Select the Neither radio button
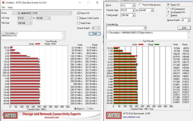Viewport: 193px width, 121px height. [x=169, y=15]
